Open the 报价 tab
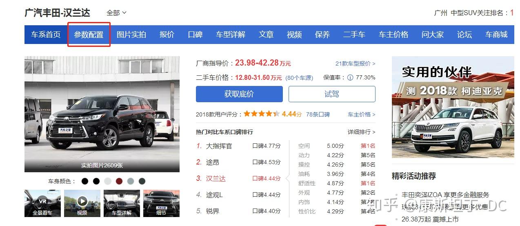This screenshot has height=226, width=520. (167, 35)
